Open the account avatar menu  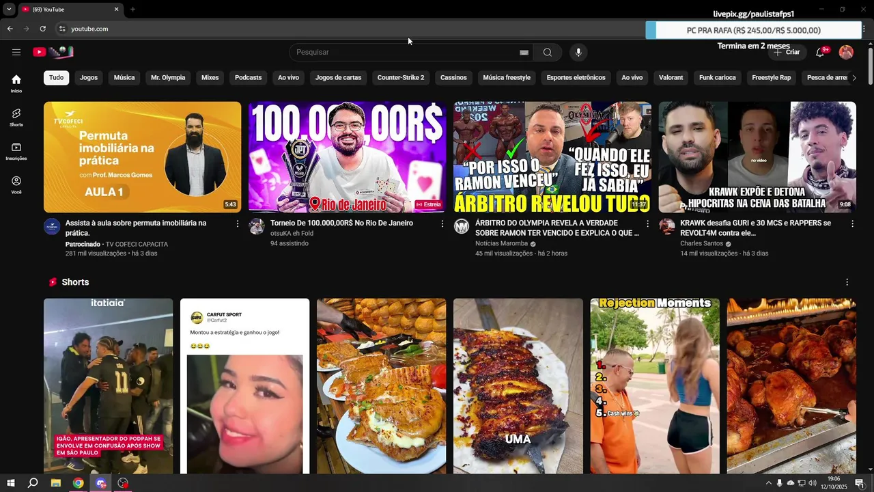[846, 53]
